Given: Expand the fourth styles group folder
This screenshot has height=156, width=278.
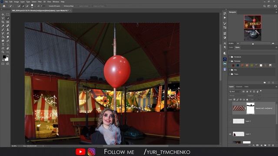Looking at the screenshot, I should 230,74.
